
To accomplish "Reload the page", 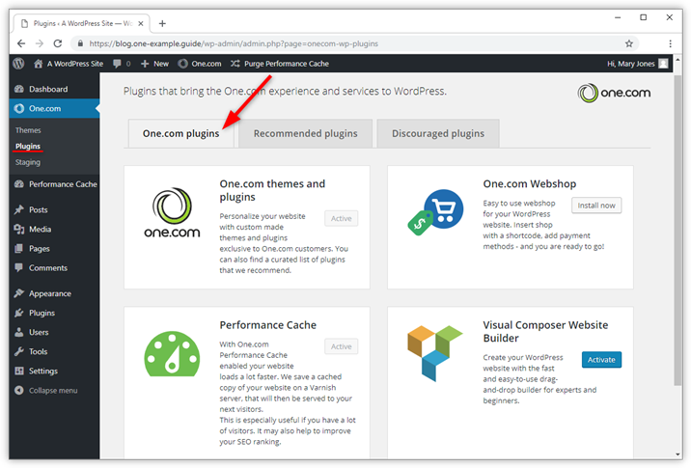I will (58, 43).
